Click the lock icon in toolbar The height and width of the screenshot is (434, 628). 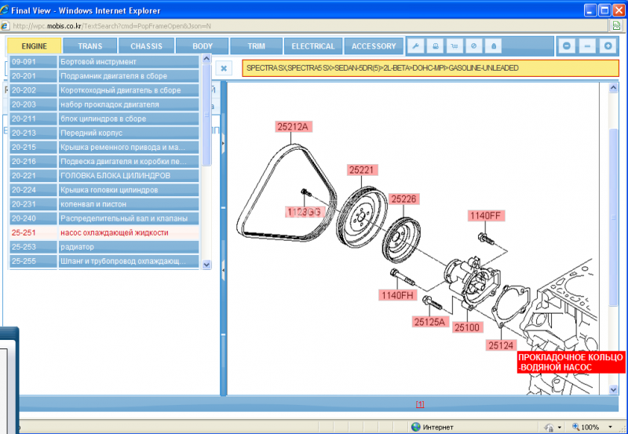point(493,46)
